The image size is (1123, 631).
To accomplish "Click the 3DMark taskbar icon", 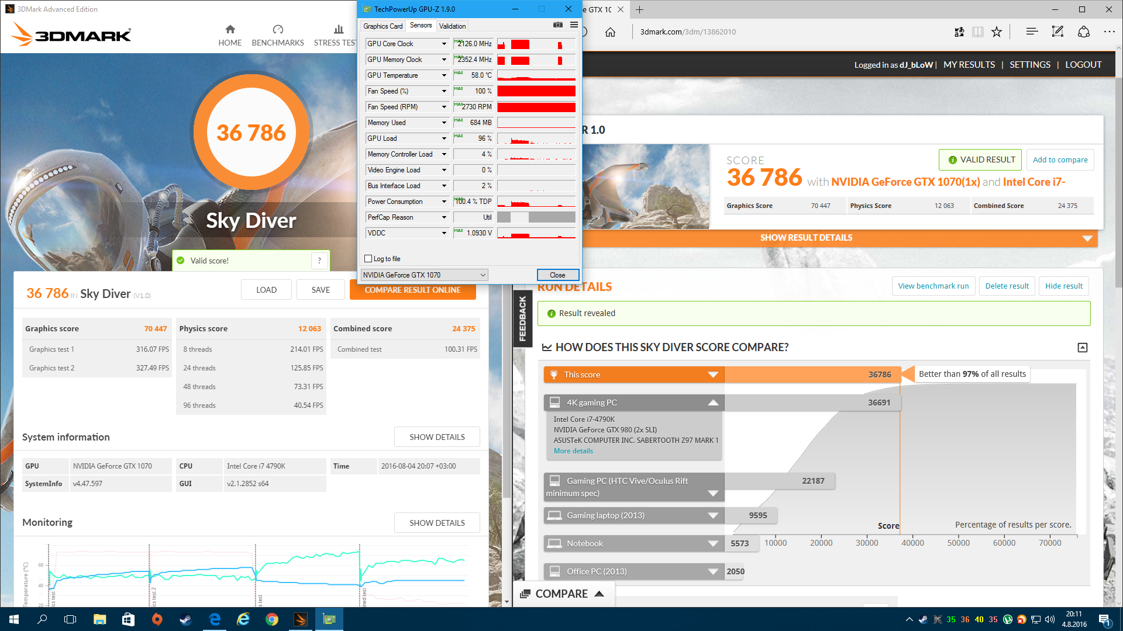I will (x=300, y=619).
